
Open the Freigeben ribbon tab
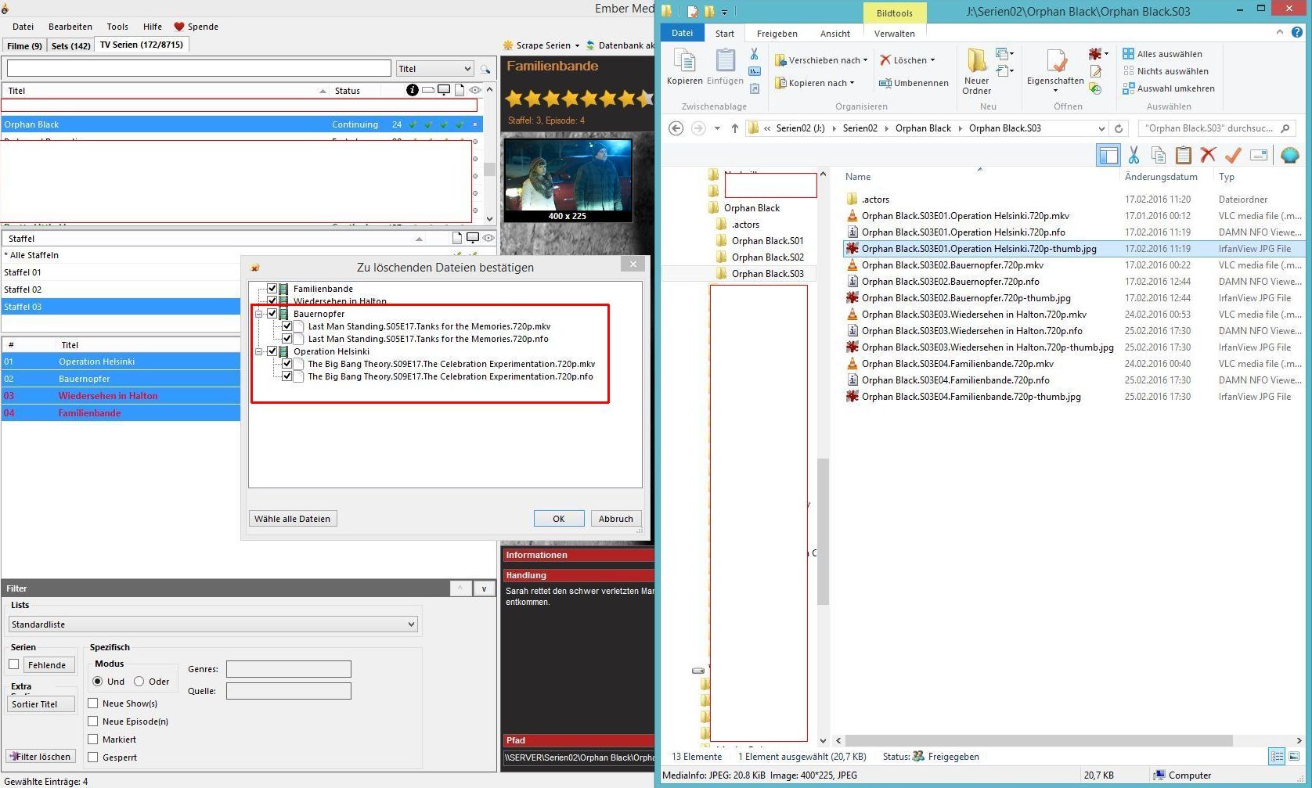click(777, 34)
